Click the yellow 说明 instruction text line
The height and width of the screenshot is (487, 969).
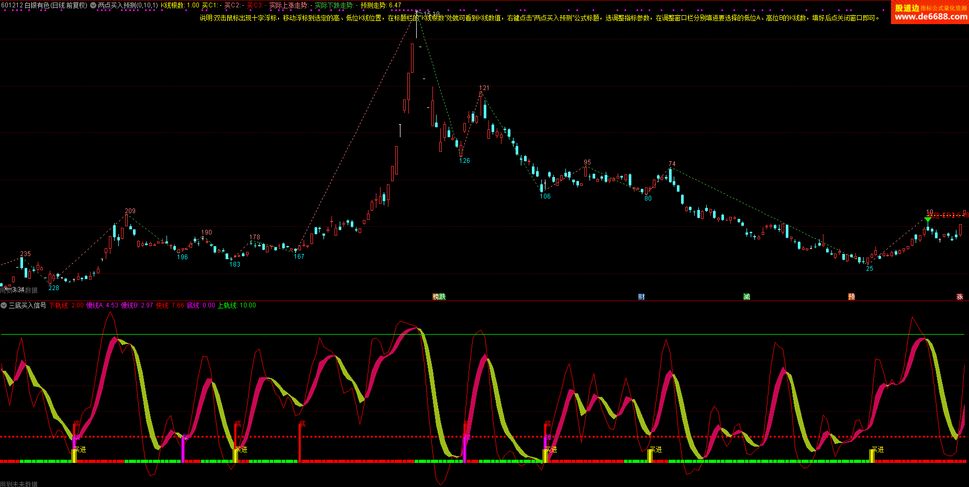point(539,18)
